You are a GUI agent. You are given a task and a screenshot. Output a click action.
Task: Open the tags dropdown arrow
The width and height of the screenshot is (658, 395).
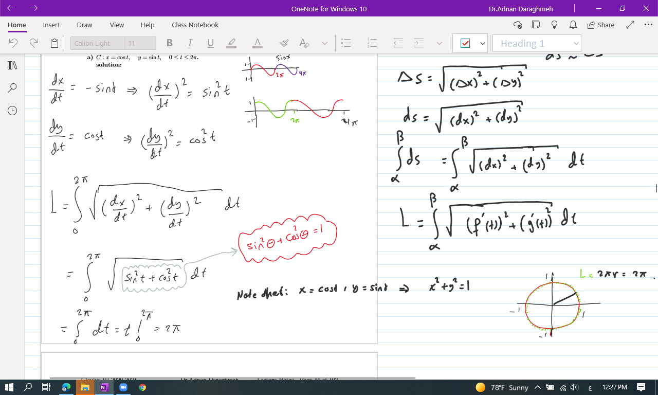coord(483,44)
